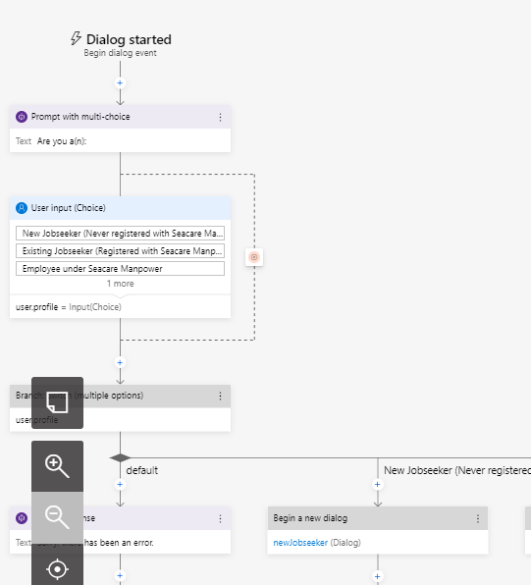Click the 'default' branch label

coord(141,470)
